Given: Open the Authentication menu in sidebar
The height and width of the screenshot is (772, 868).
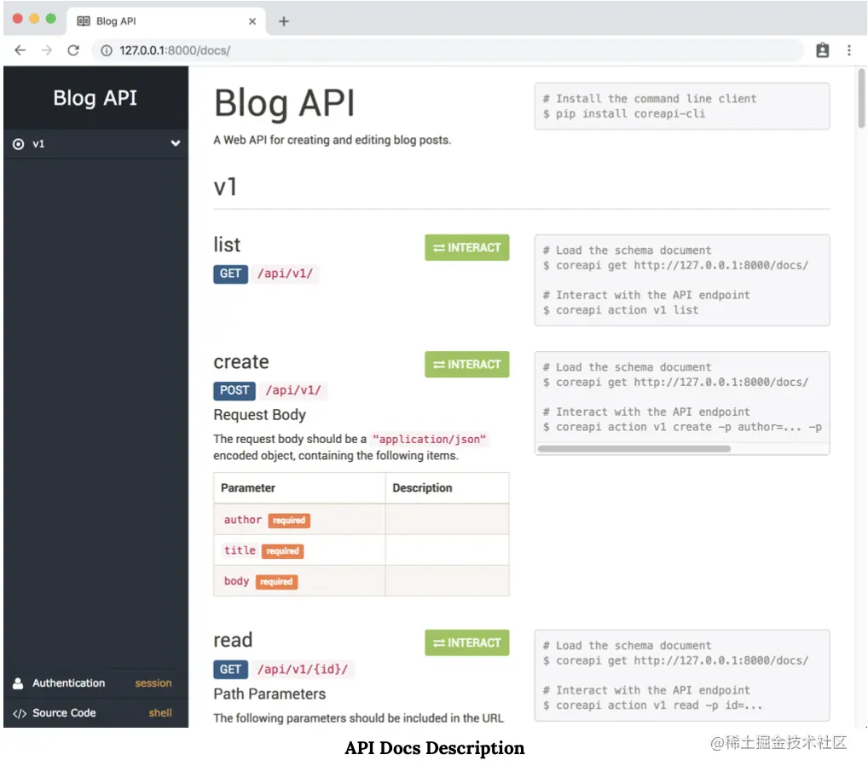Looking at the screenshot, I should point(95,683).
